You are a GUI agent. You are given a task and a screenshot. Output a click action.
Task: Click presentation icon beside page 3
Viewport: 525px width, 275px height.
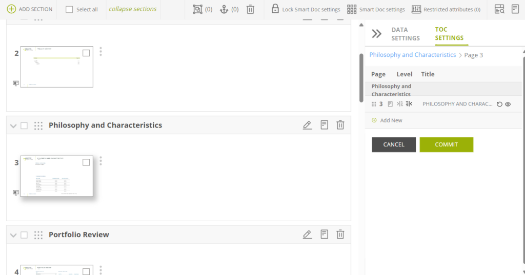(x=16, y=193)
